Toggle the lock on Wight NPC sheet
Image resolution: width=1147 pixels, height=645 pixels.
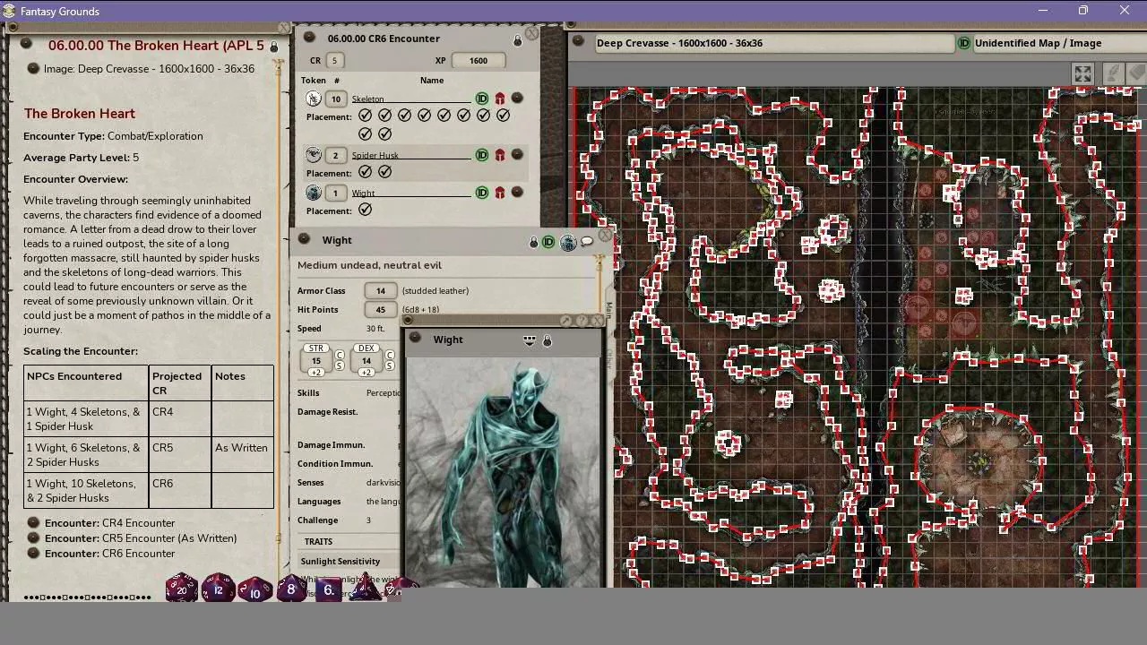point(533,242)
